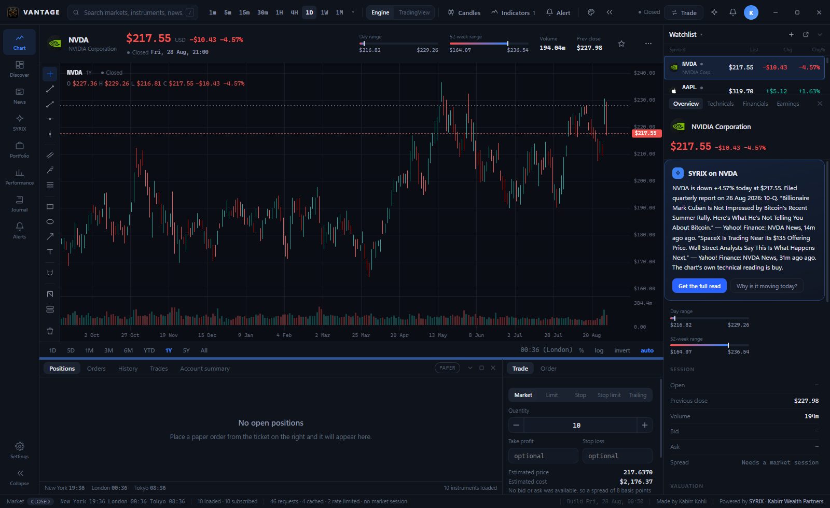Viewport: 830px width, 508px height.
Task: Create an Alert from the toolbar
Action: tap(558, 12)
